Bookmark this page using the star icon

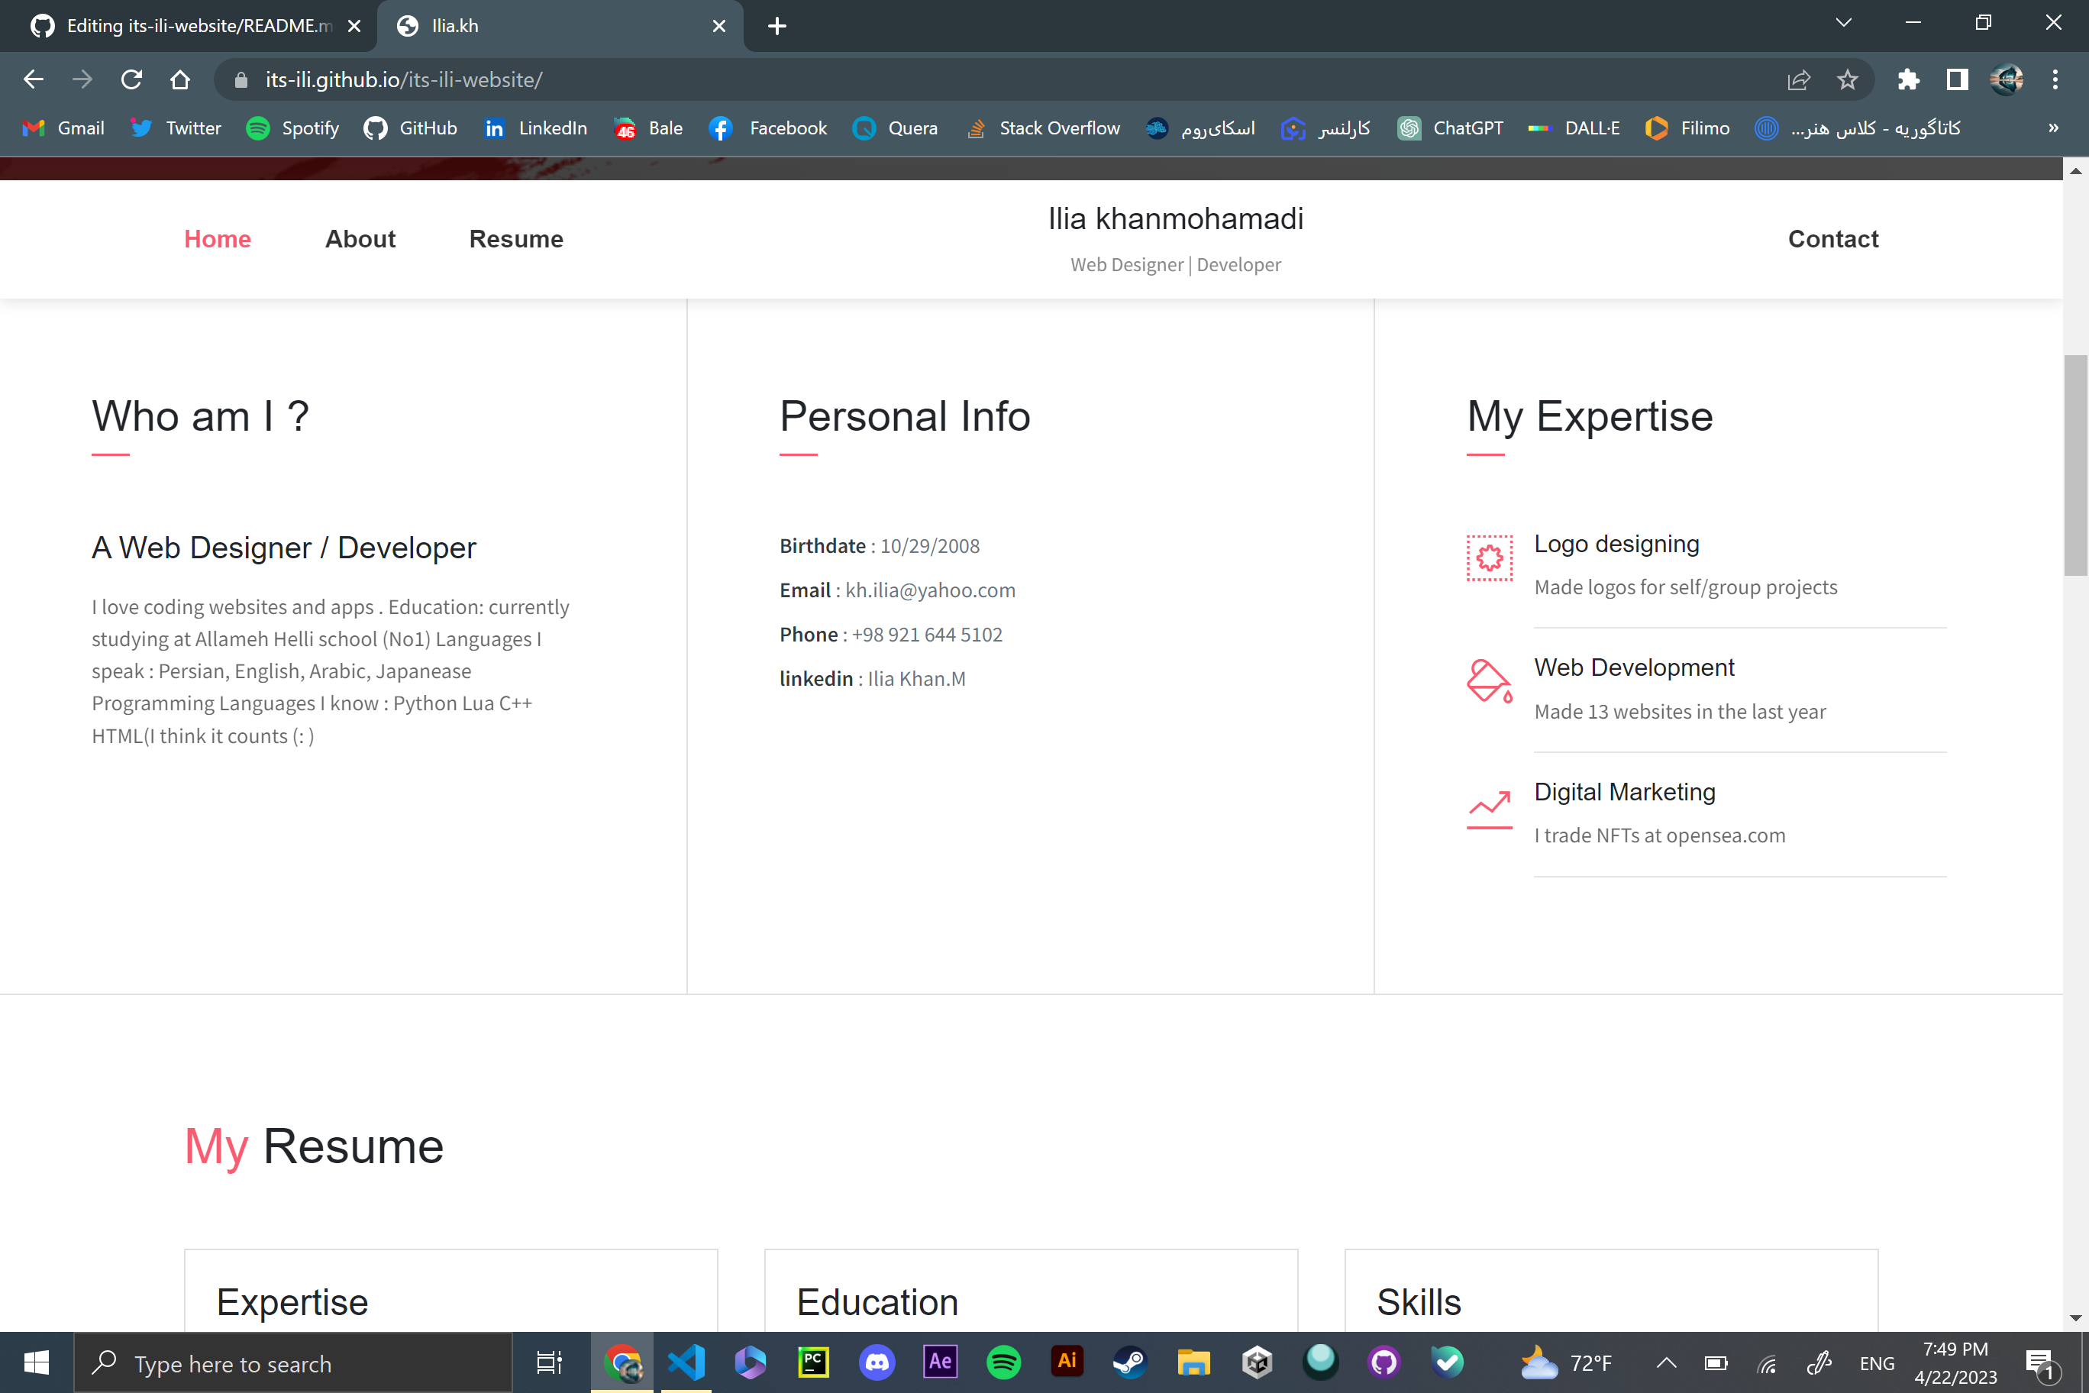pos(1848,79)
